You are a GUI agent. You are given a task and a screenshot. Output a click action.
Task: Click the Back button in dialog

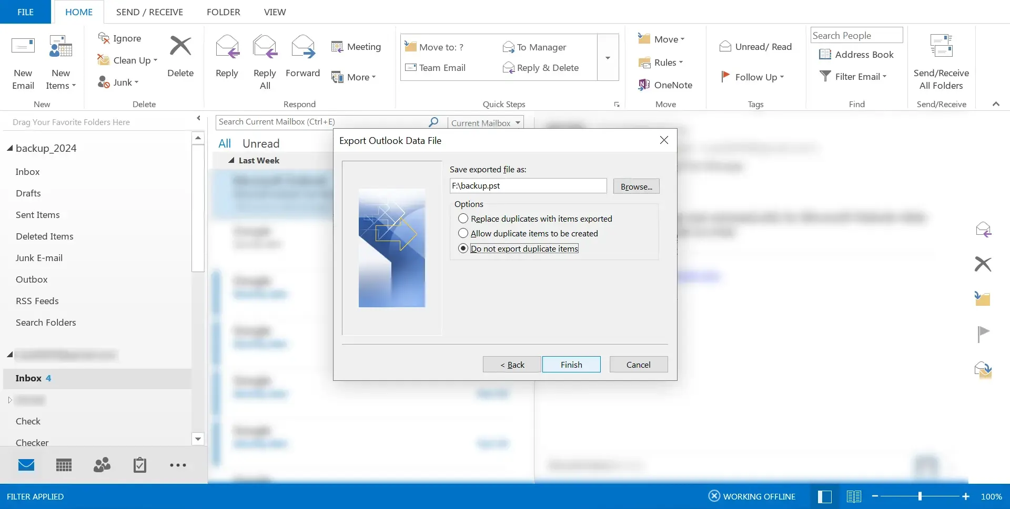click(x=512, y=365)
